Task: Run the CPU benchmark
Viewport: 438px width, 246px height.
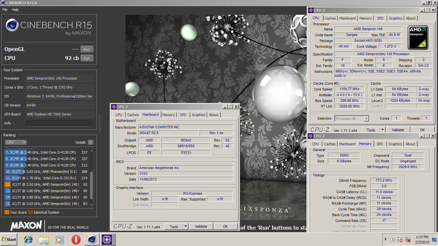Action: tap(87, 58)
